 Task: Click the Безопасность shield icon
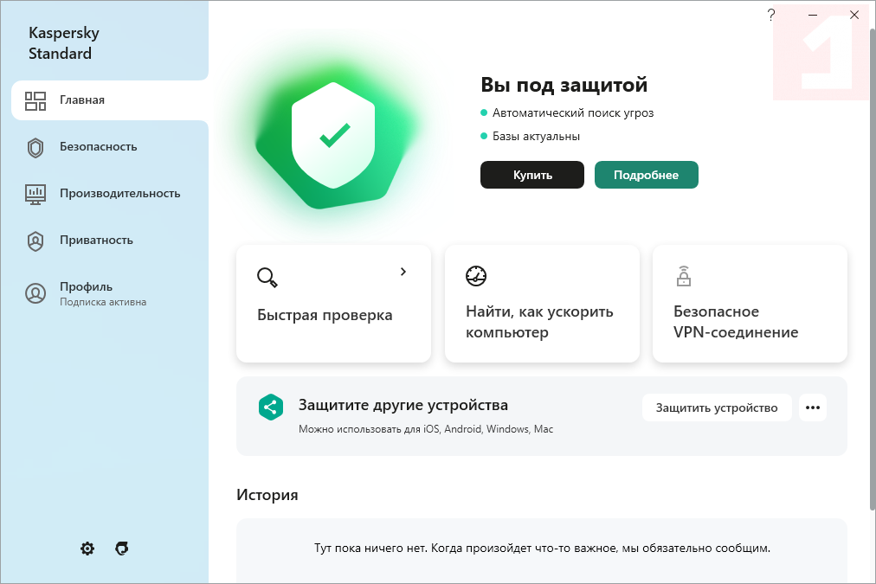coord(35,147)
